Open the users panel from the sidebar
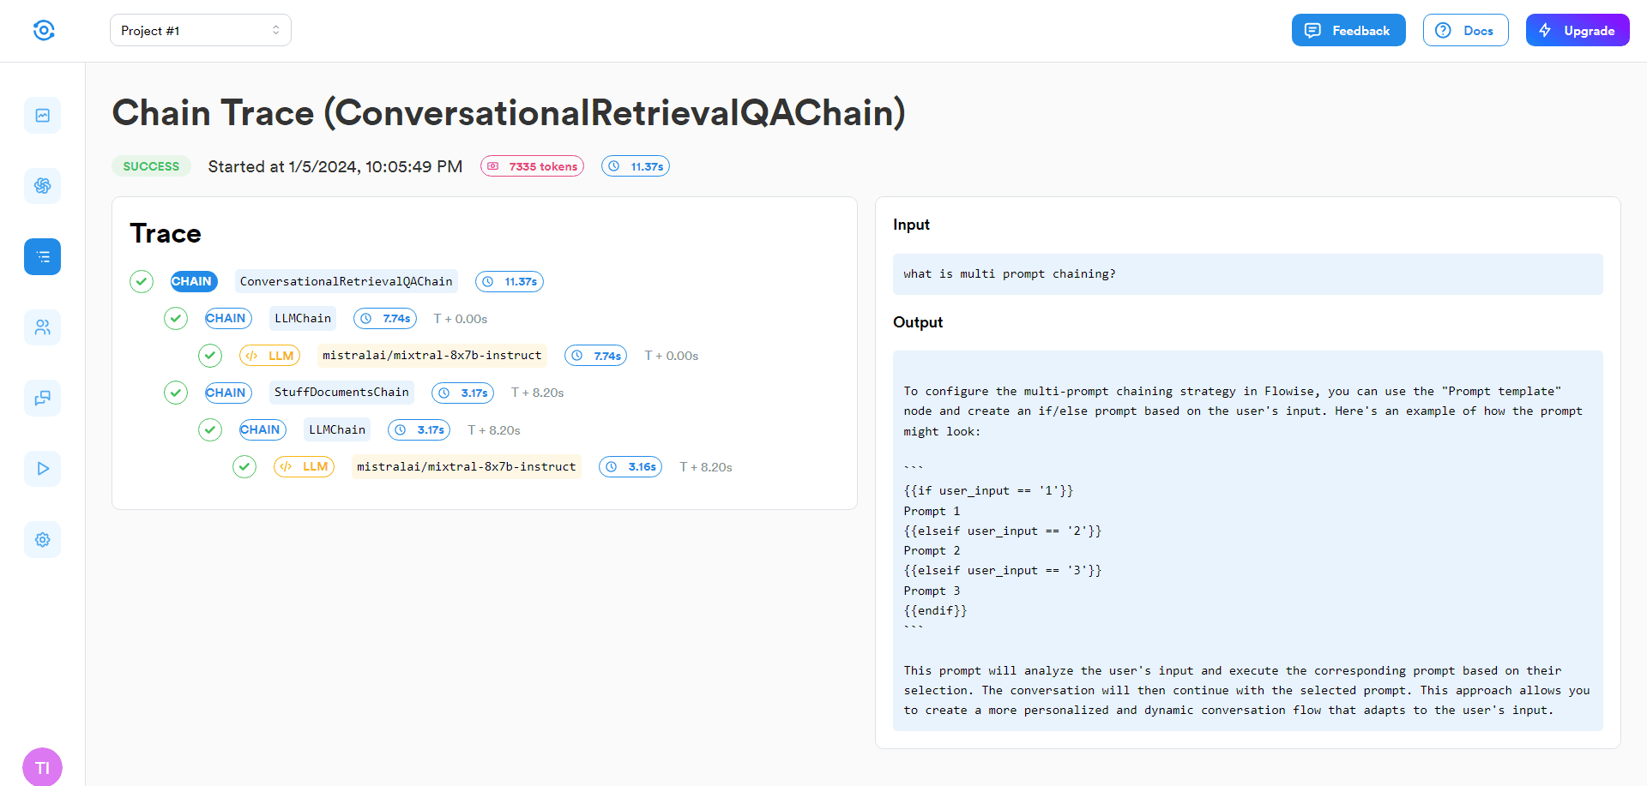Image resolution: width=1647 pixels, height=786 pixels. (x=42, y=327)
